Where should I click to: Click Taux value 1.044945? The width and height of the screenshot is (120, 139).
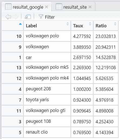tap(82, 78)
